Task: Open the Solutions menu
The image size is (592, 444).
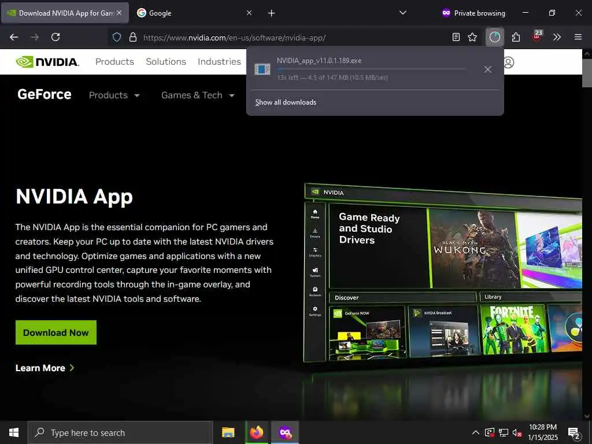Action: tap(166, 61)
